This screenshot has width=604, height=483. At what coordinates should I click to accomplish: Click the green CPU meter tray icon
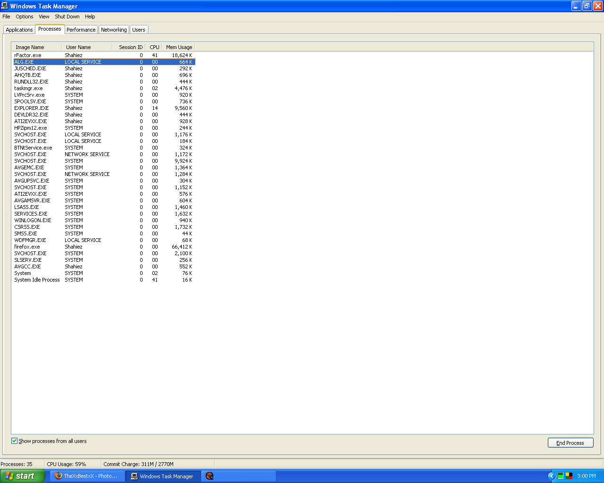[x=561, y=476]
